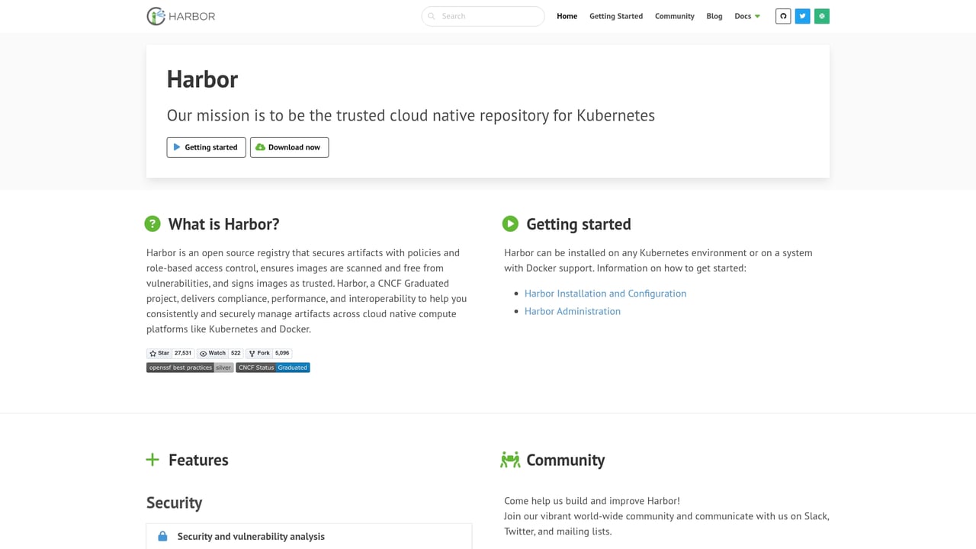Open Harbor's GitHub repository icon

coord(782,15)
